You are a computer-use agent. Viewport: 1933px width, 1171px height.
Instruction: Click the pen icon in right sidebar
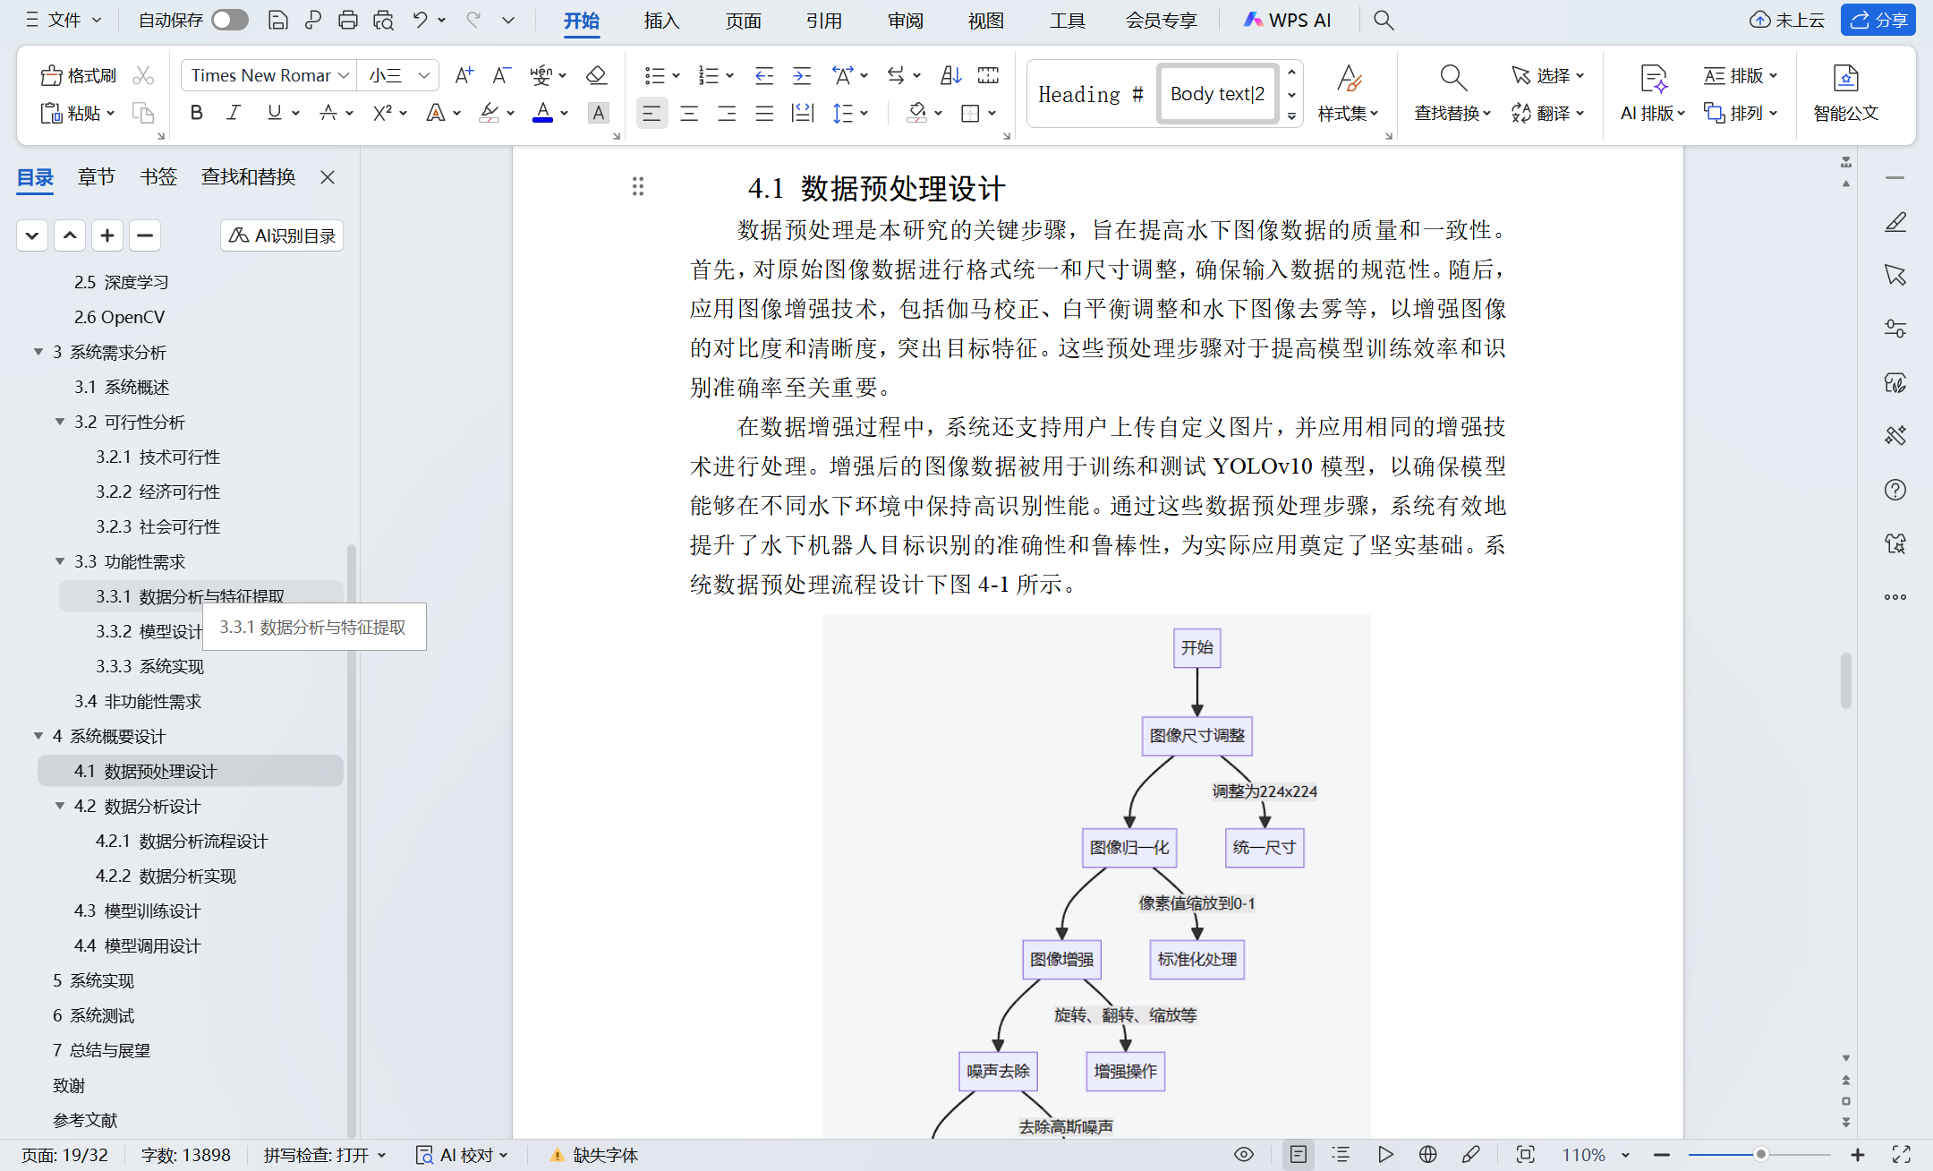click(1895, 222)
